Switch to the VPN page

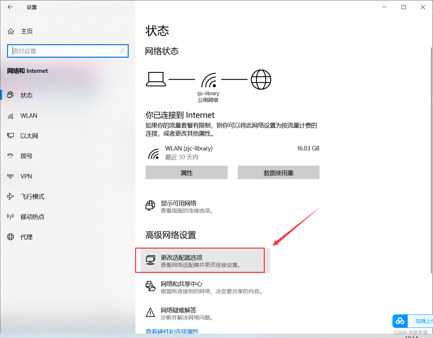tap(68, 176)
